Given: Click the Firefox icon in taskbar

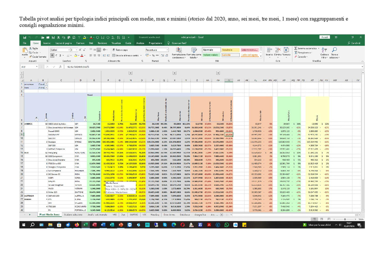Looking at the screenshot, I should [x=77, y=225].
